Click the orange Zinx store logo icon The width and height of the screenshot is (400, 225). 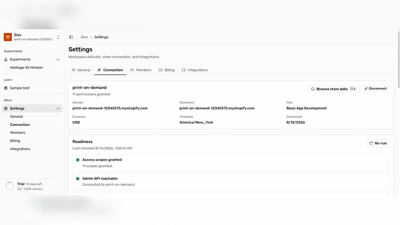tap(7, 37)
